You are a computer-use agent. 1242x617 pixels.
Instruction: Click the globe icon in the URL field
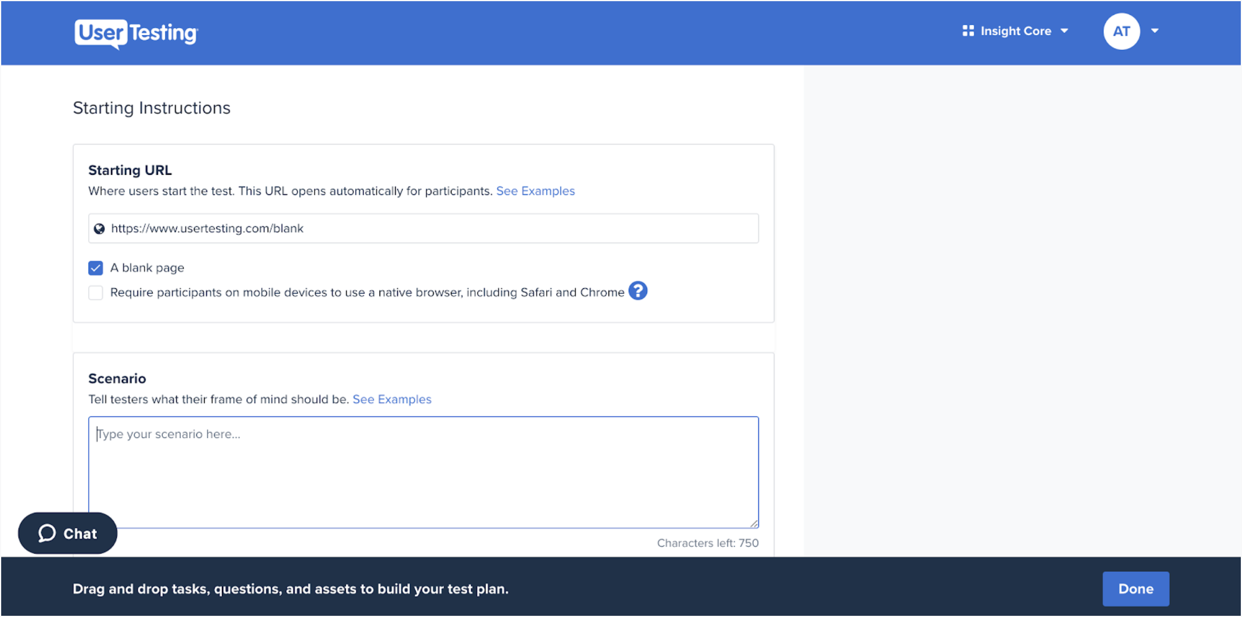(99, 229)
